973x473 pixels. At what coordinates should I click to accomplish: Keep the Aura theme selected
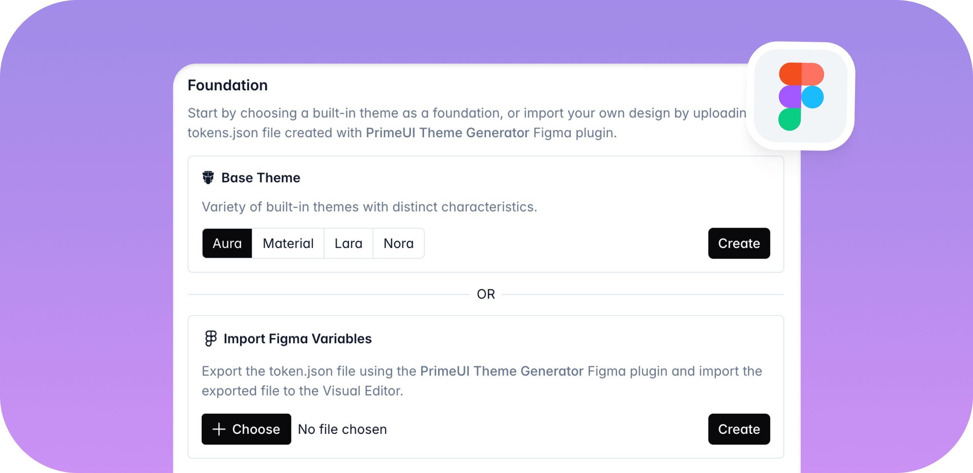[227, 243]
